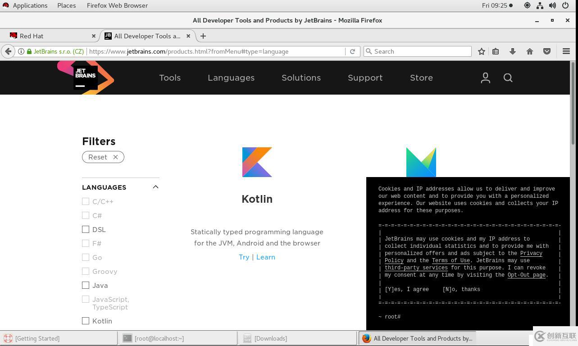578x346 pixels.
Task: Open the Store navigation menu
Action: (421, 78)
